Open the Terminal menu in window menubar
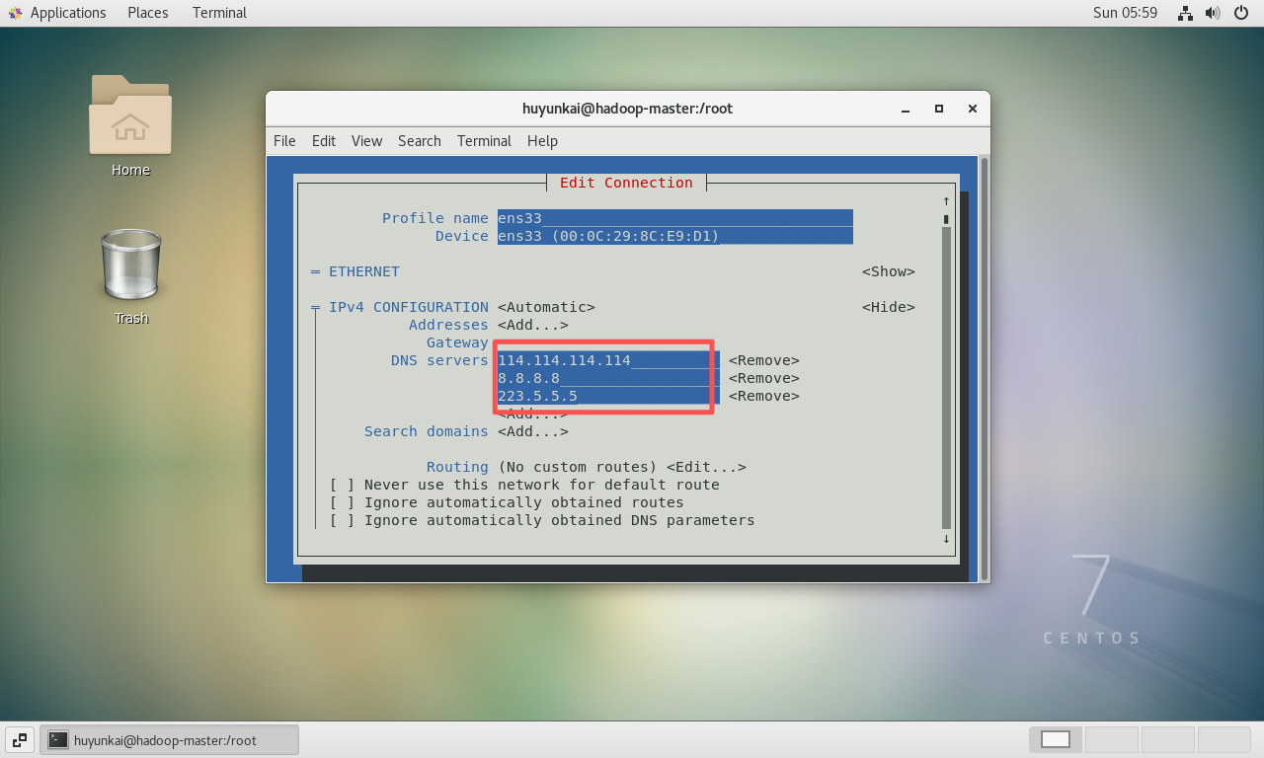1264x758 pixels. tap(484, 141)
